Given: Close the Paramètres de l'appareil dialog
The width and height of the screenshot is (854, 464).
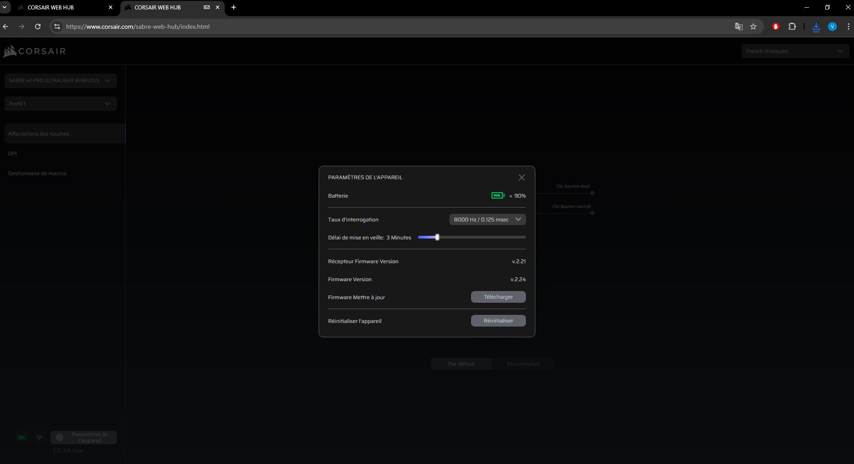Looking at the screenshot, I should pyautogui.click(x=521, y=177).
